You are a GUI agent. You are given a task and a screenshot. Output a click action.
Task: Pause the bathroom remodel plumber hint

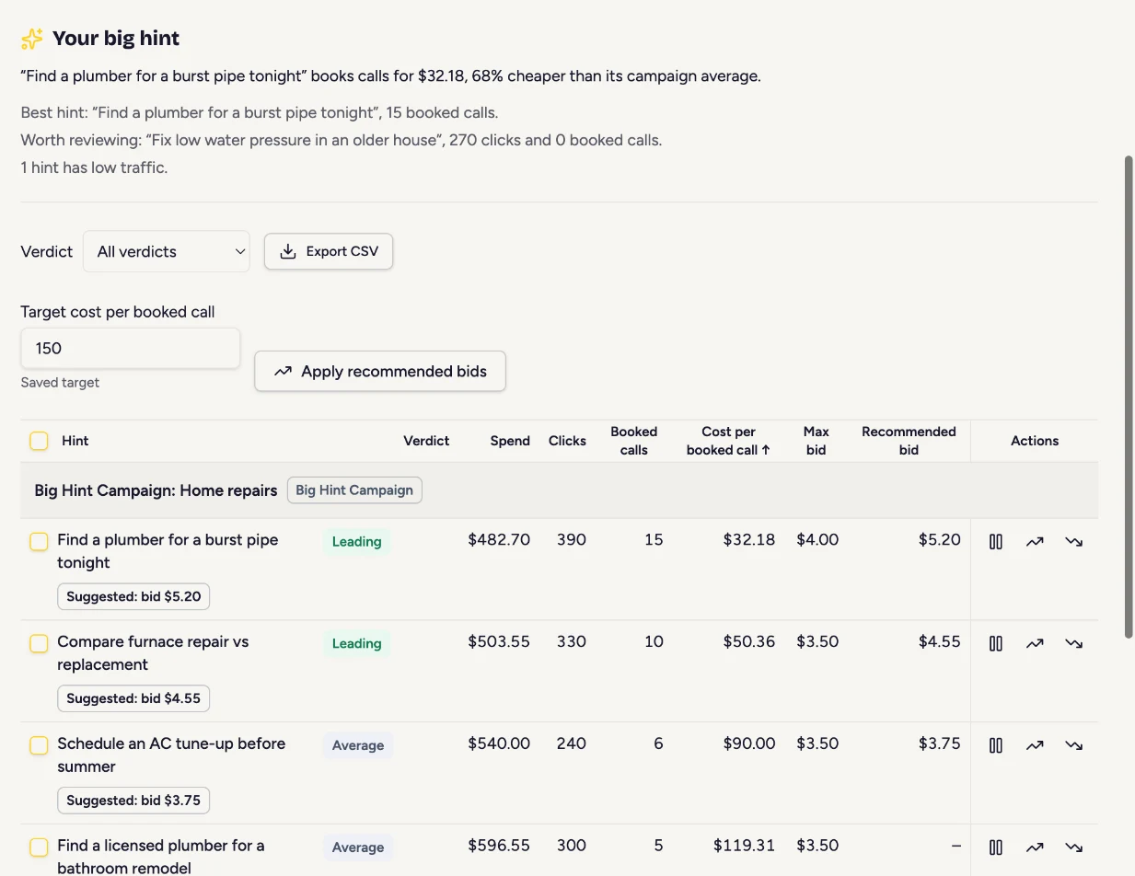coord(995,847)
